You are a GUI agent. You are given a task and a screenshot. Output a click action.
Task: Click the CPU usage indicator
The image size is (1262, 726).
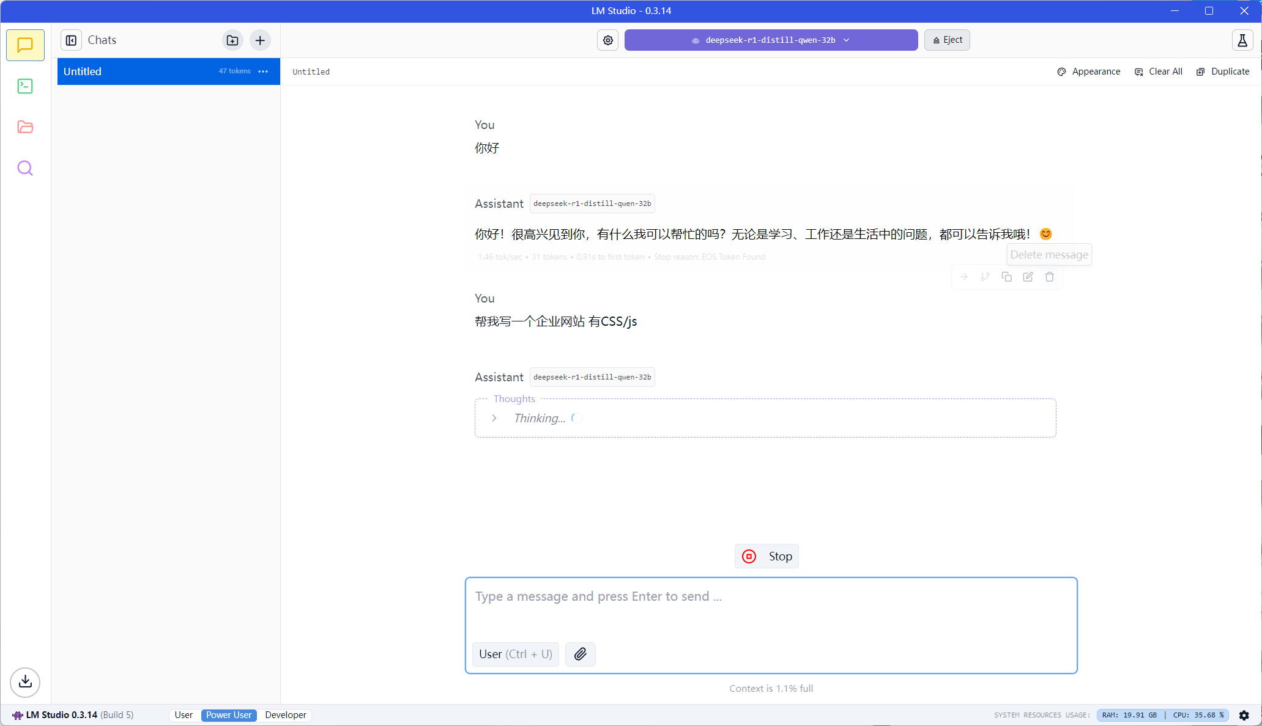coord(1198,715)
